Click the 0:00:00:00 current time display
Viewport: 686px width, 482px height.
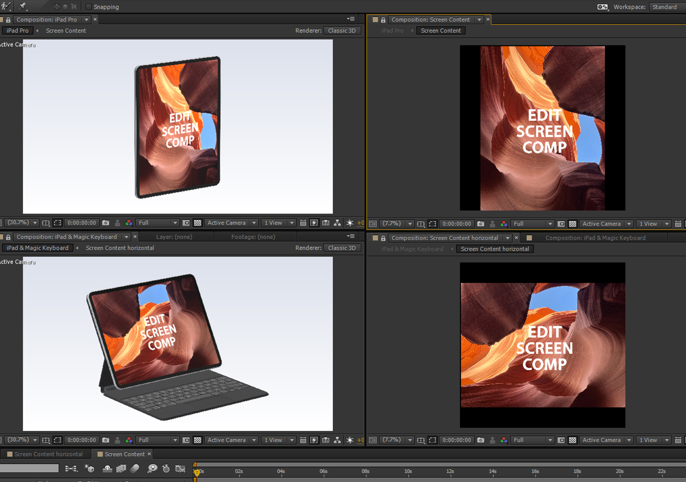(81, 222)
